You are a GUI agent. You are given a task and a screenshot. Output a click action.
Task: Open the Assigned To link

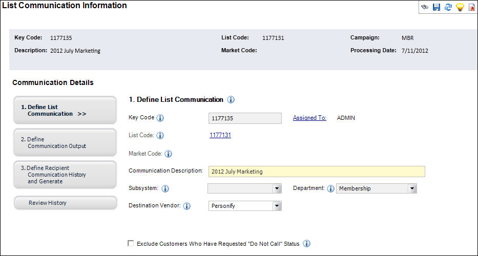(x=309, y=118)
